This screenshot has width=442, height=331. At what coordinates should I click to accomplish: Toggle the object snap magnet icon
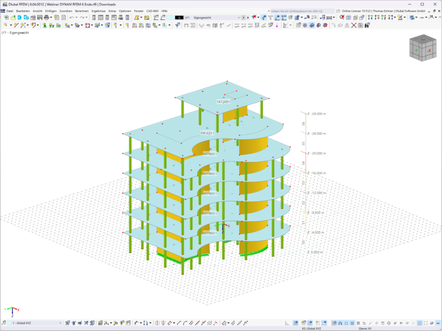(340, 323)
